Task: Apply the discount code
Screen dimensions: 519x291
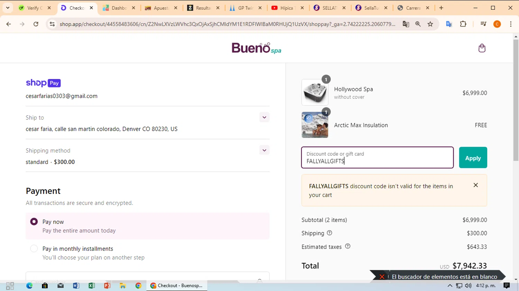Action: point(473,158)
